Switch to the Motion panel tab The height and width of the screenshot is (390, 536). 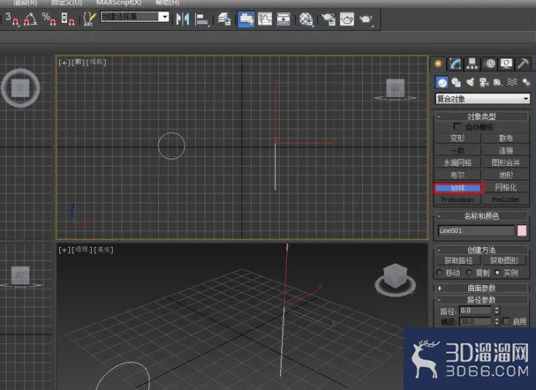[489, 64]
